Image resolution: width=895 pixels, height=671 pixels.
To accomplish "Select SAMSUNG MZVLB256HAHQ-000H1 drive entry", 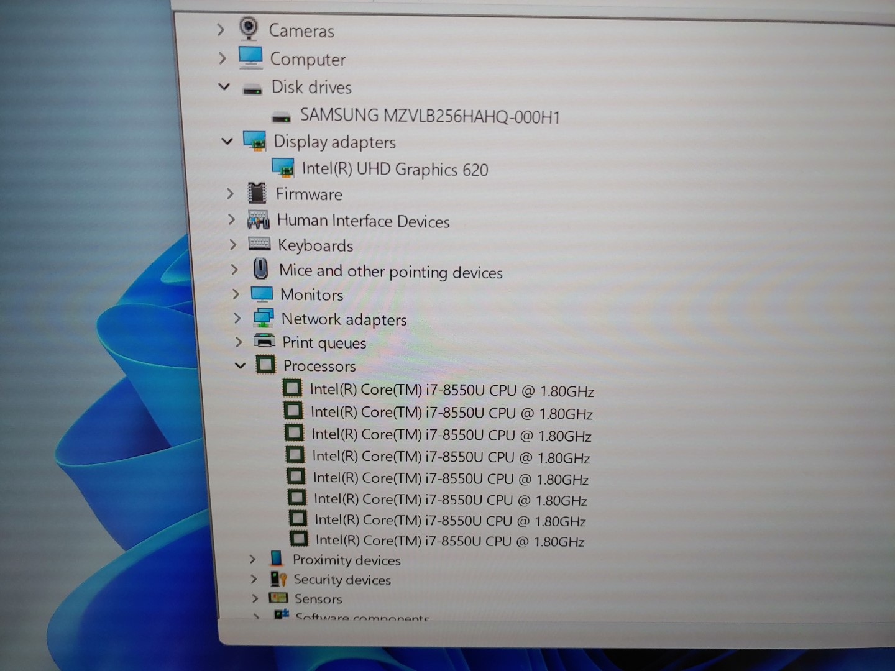I will coord(430,116).
